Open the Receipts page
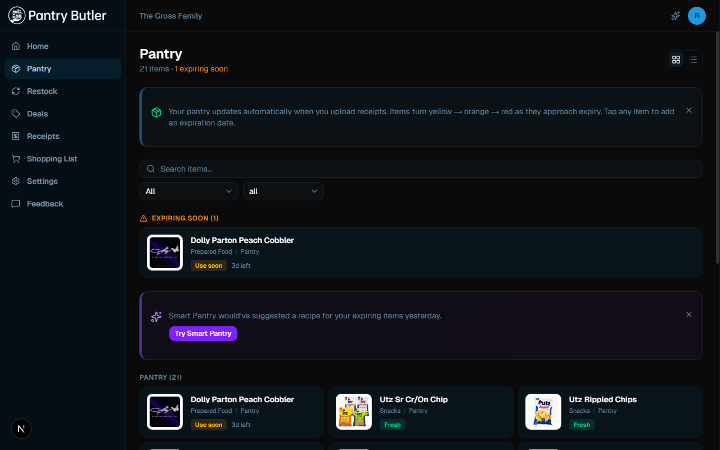720x450 pixels. 43,136
